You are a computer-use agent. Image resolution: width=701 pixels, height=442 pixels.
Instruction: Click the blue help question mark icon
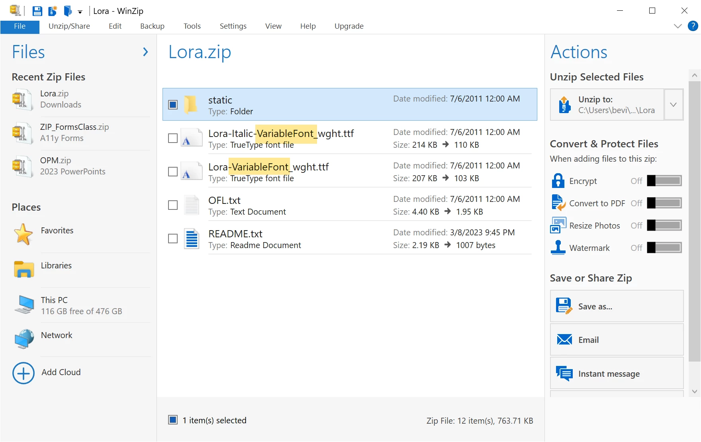[693, 26]
